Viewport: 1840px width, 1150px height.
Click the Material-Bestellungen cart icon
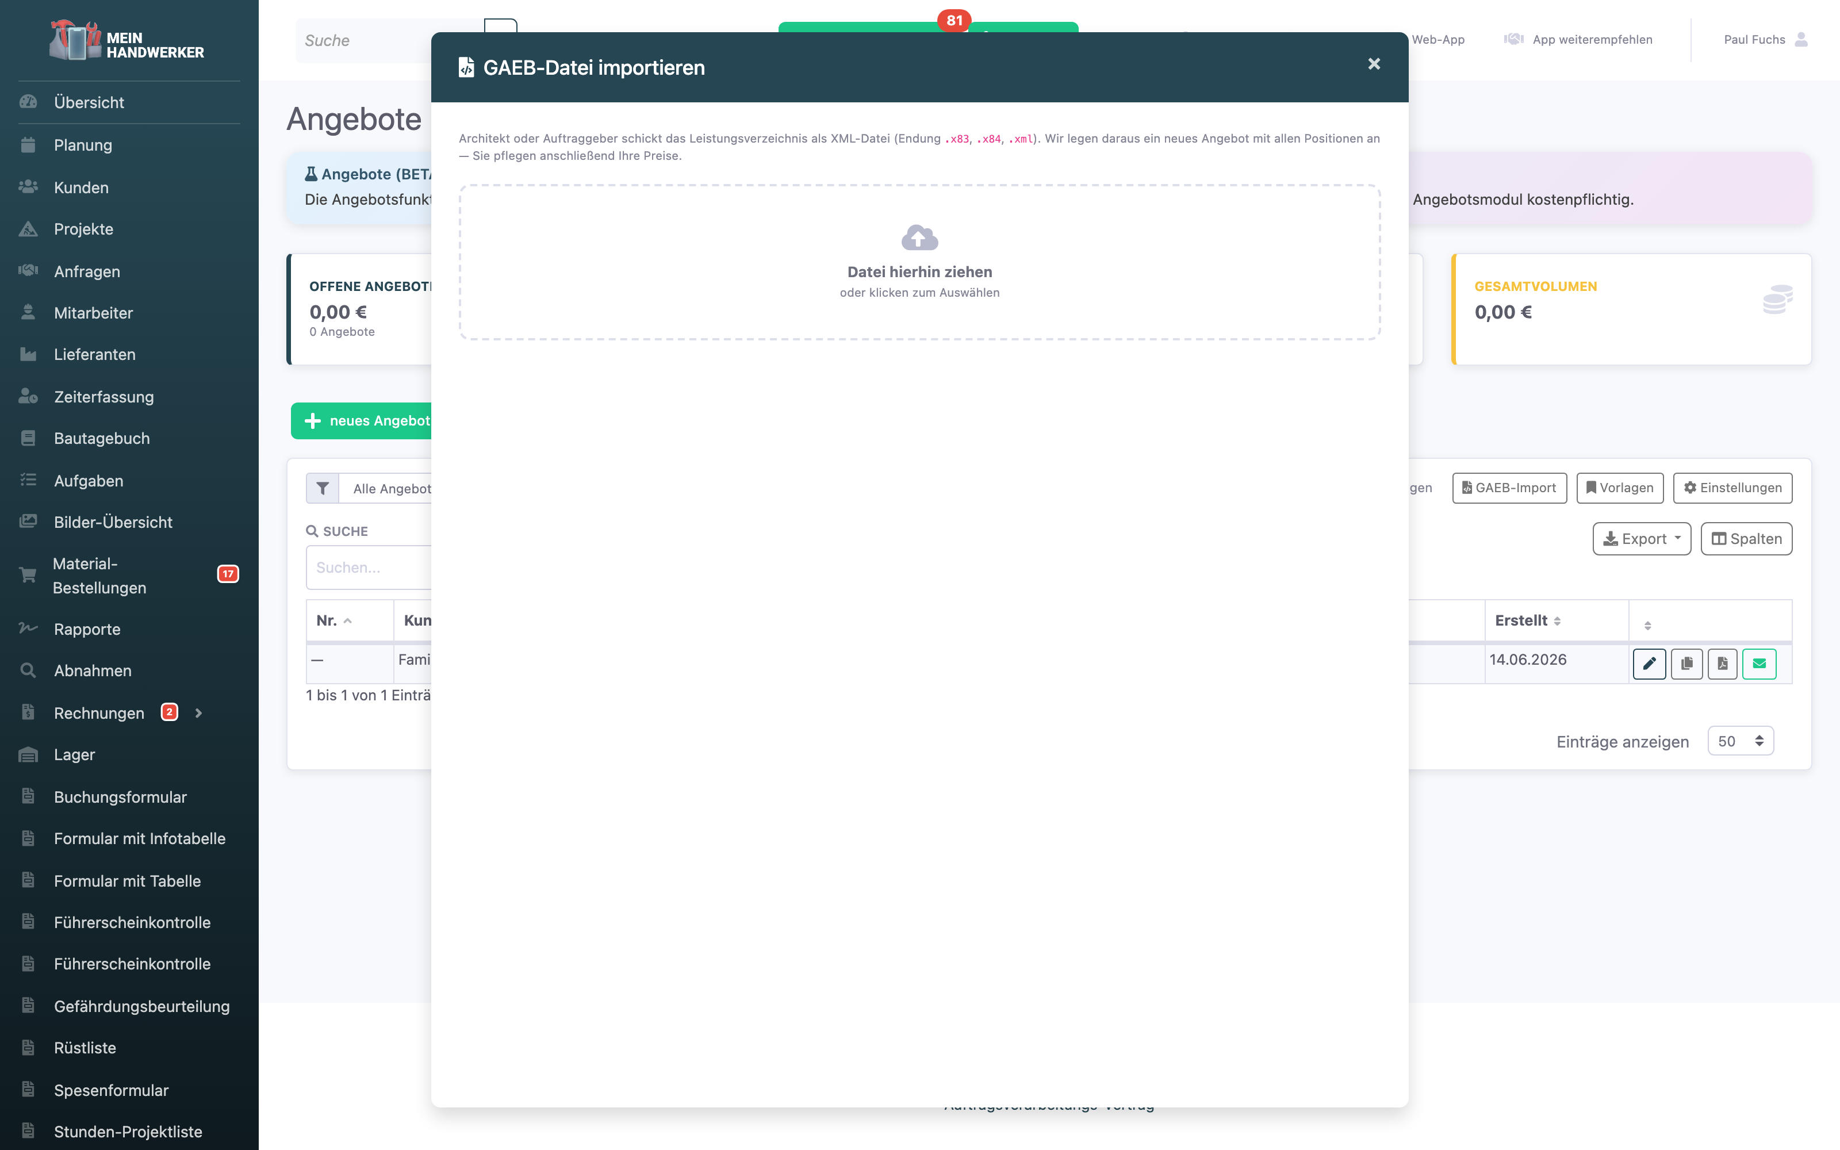click(28, 575)
